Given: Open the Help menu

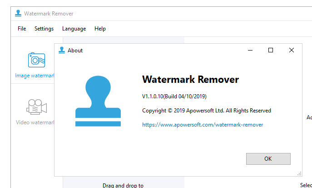Looking at the screenshot, I should pos(100,29).
